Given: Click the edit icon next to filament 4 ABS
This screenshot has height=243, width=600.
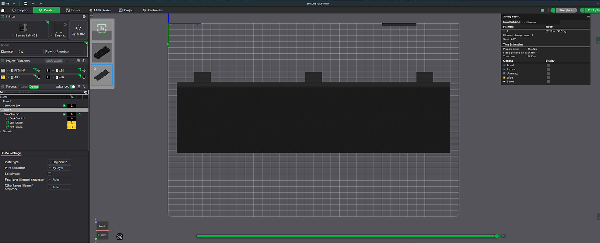Looking at the screenshot, I should click(84, 77).
